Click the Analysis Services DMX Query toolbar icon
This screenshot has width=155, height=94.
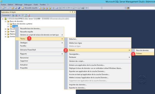pos(46,8)
